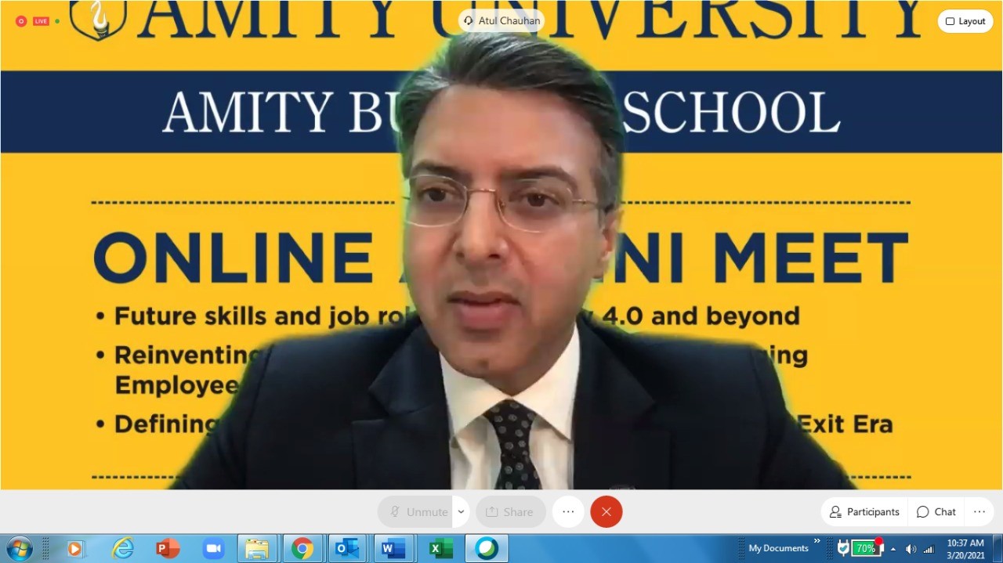
Task: Open PowerPoint from the taskbar
Action: coord(168,549)
